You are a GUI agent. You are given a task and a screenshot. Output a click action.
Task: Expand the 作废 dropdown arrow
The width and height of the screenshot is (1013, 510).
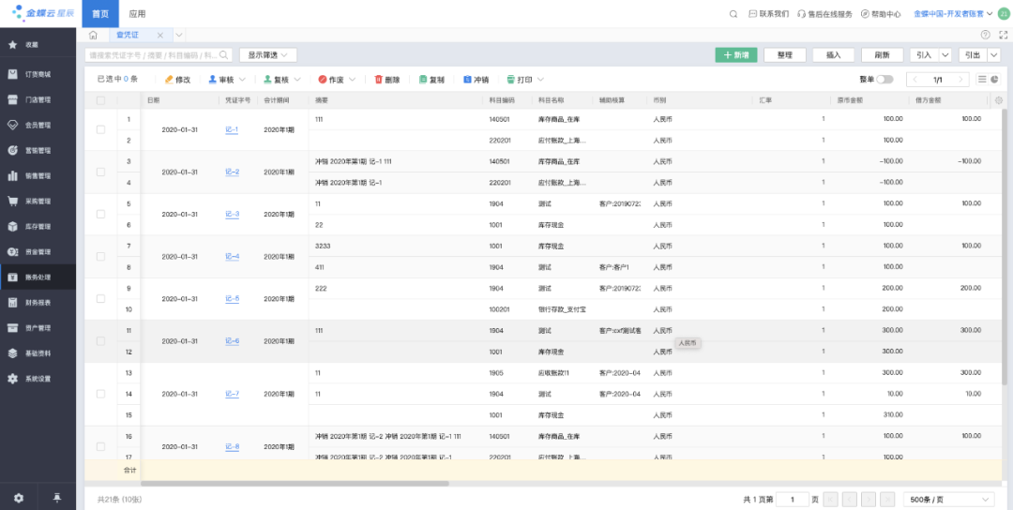pyautogui.click(x=353, y=80)
